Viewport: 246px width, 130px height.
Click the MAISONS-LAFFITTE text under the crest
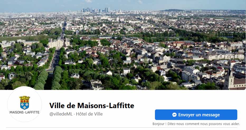(25, 112)
